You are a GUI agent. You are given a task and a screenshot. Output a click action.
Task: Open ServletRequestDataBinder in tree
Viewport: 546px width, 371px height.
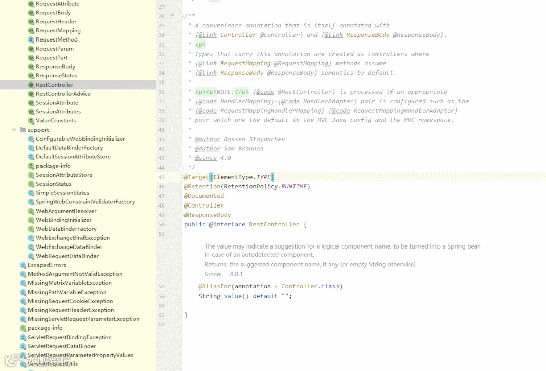tap(62, 346)
